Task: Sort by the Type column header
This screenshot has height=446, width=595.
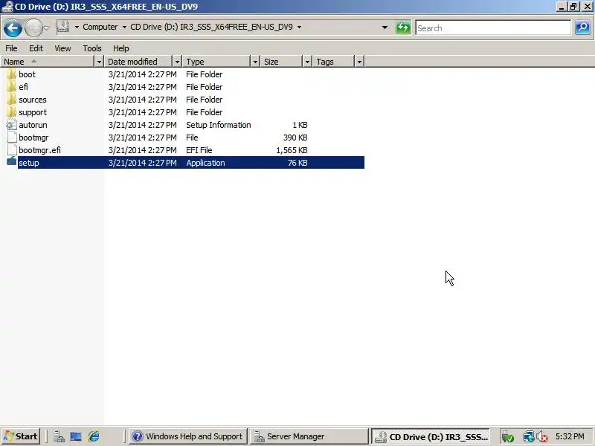Action: 216,62
